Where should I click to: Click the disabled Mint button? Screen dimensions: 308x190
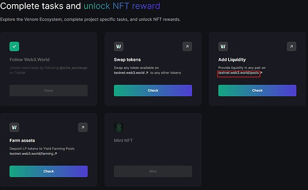tap(153, 172)
